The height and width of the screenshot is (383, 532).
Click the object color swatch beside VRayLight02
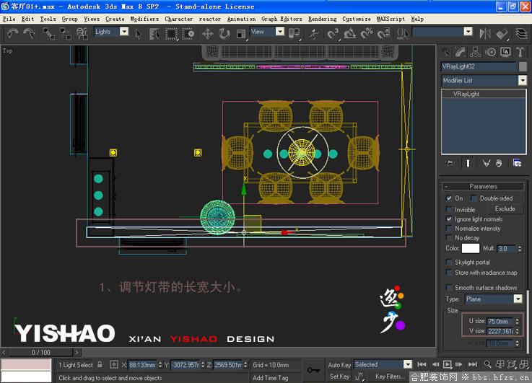click(523, 67)
